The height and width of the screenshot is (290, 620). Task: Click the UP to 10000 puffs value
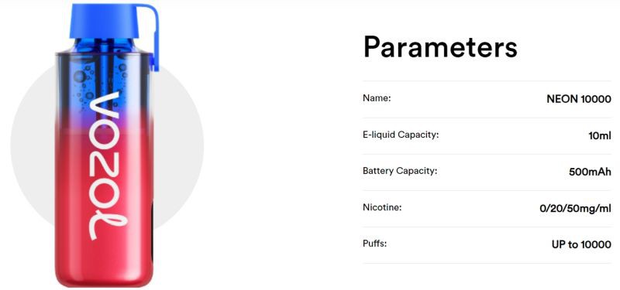[x=581, y=244]
